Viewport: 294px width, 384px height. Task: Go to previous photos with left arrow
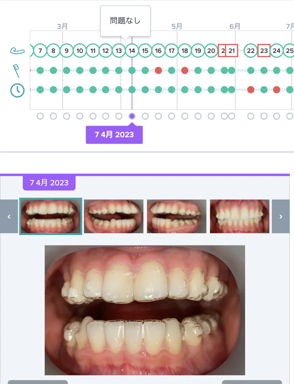[x=9, y=216]
